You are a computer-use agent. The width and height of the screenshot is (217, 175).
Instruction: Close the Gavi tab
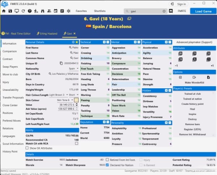[75, 34]
